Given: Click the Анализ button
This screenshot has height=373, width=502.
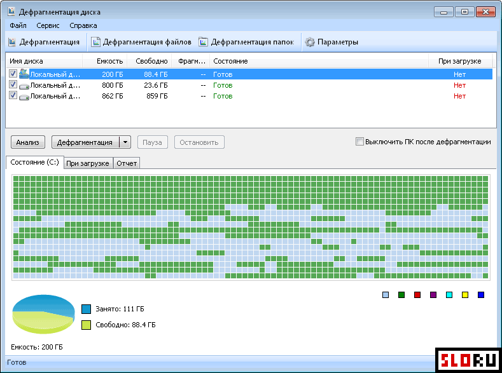Looking at the screenshot, I should [x=28, y=142].
